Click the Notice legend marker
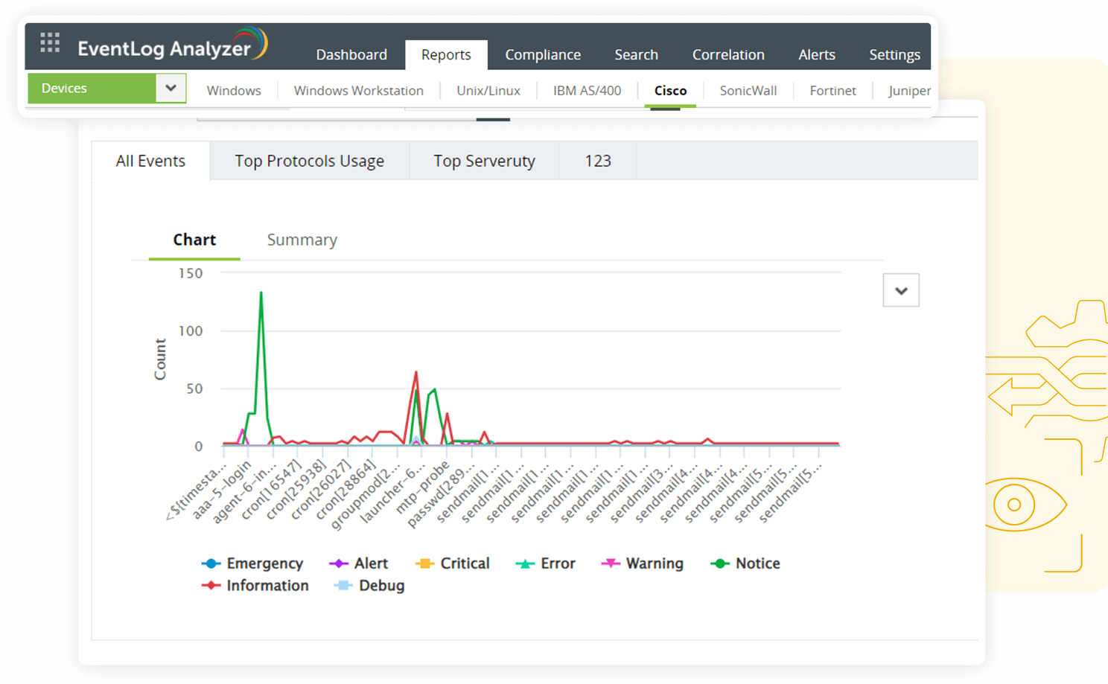1108x684 pixels. tap(720, 563)
